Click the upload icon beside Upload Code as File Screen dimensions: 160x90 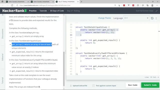click(71, 85)
